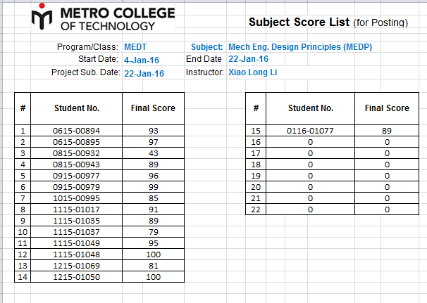
Task: Click the '#' header of right table
Action: 256,108
